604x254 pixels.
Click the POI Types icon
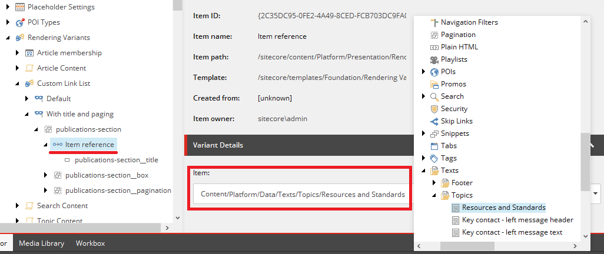pos(19,22)
